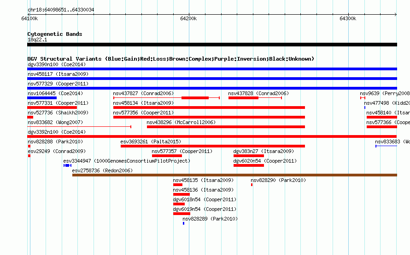Open nsv458134 (Itsara2009) variant label
Viewport: 410px width, 255px height.
point(143,103)
